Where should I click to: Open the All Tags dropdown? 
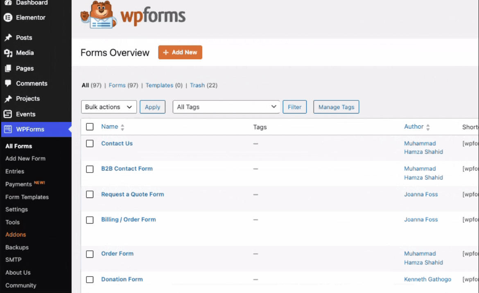pos(226,107)
